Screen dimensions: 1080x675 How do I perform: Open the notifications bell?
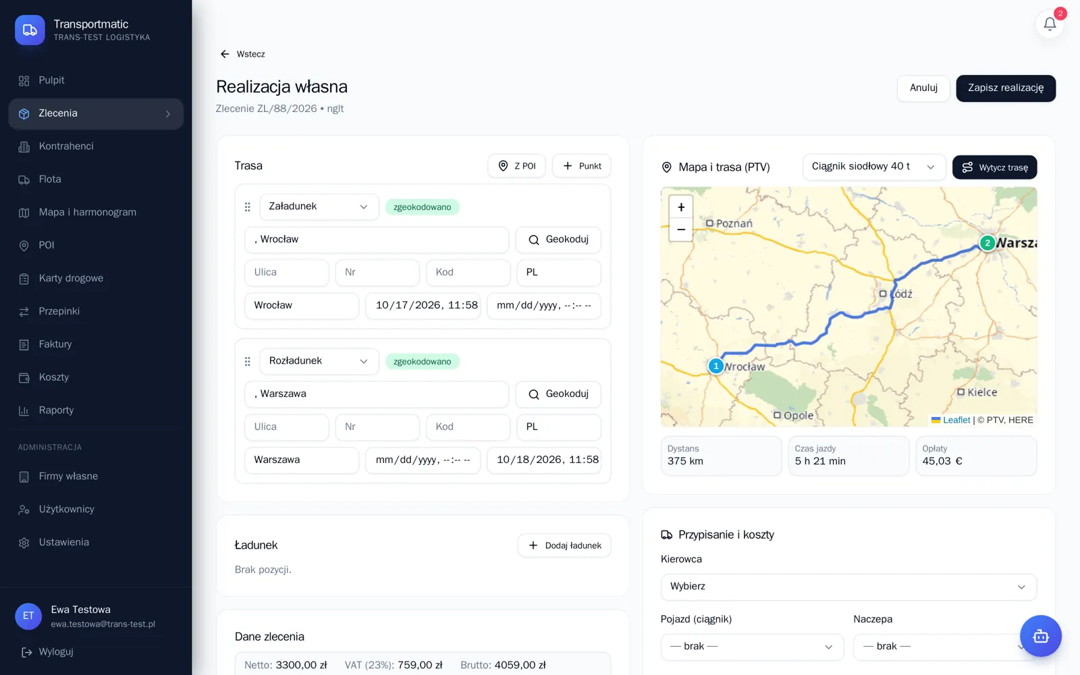[1050, 24]
